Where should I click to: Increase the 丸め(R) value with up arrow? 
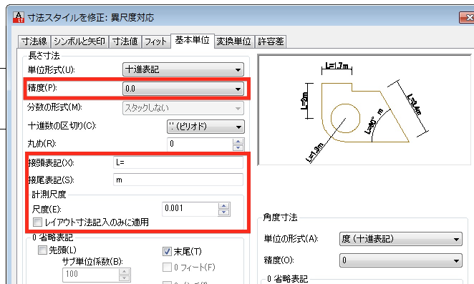pos(238,142)
